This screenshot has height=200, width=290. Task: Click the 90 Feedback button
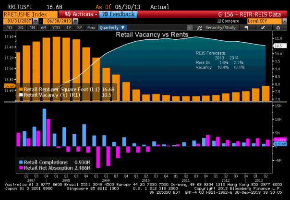click(119, 14)
